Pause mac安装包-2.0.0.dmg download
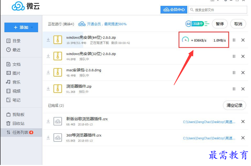Viewport: 251px width, 166px height. pos(234,73)
